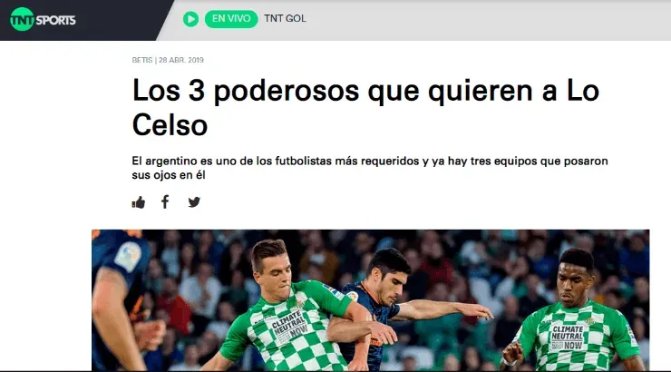Click the green TNT circle in logo
Screen dimensions: 671x372
tap(22, 19)
